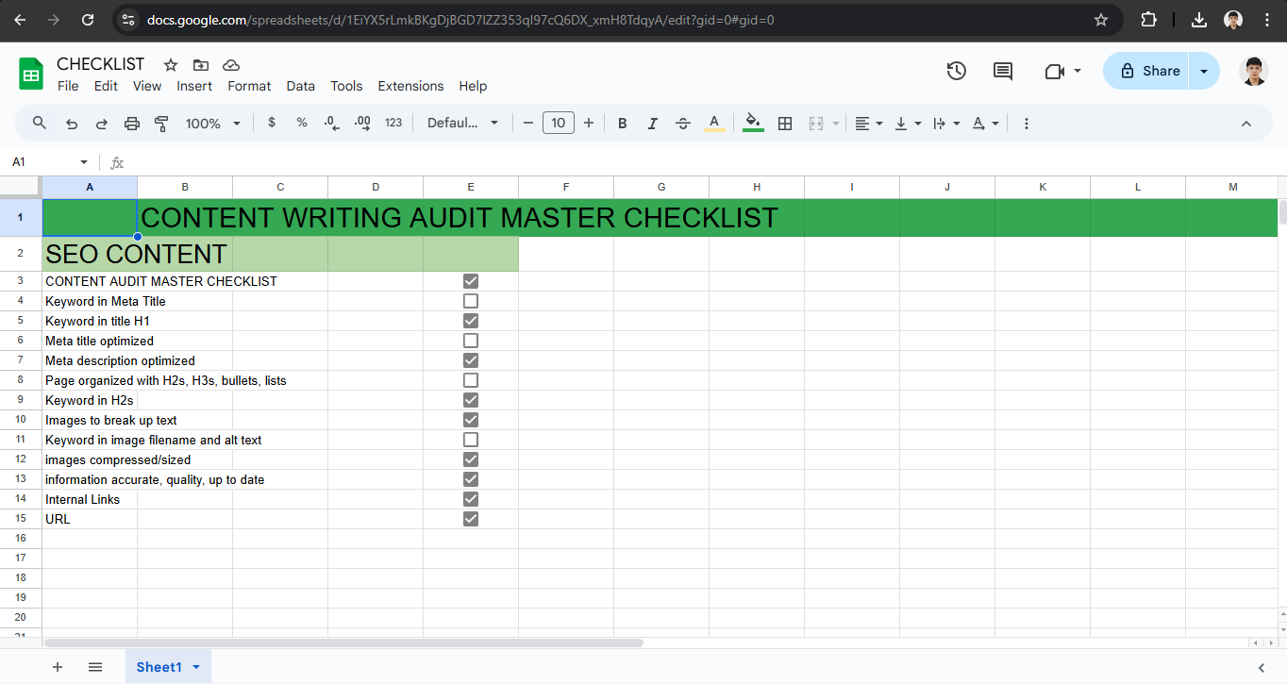Collapse the toolbar menus with chevron
1287x684 pixels.
pyautogui.click(x=1245, y=124)
